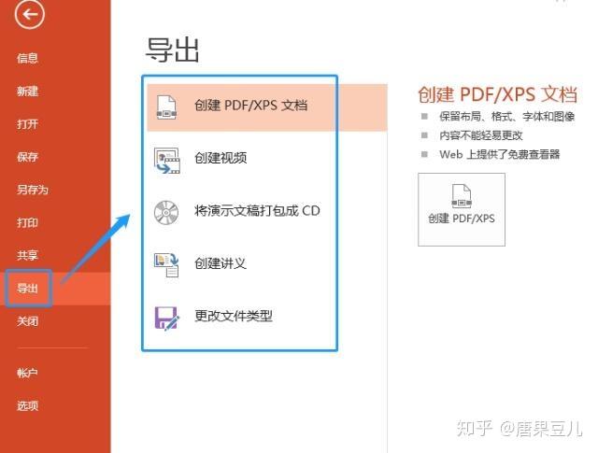Click 保存 in the sidebar
This screenshot has height=453, width=598.
coord(27,157)
